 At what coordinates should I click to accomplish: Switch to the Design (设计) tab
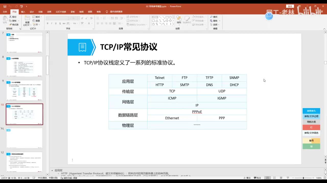coord(32,12)
